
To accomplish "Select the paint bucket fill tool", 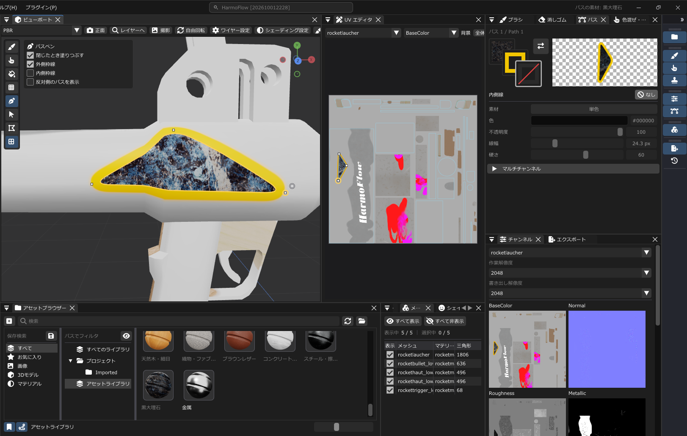I will click(11, 74).
